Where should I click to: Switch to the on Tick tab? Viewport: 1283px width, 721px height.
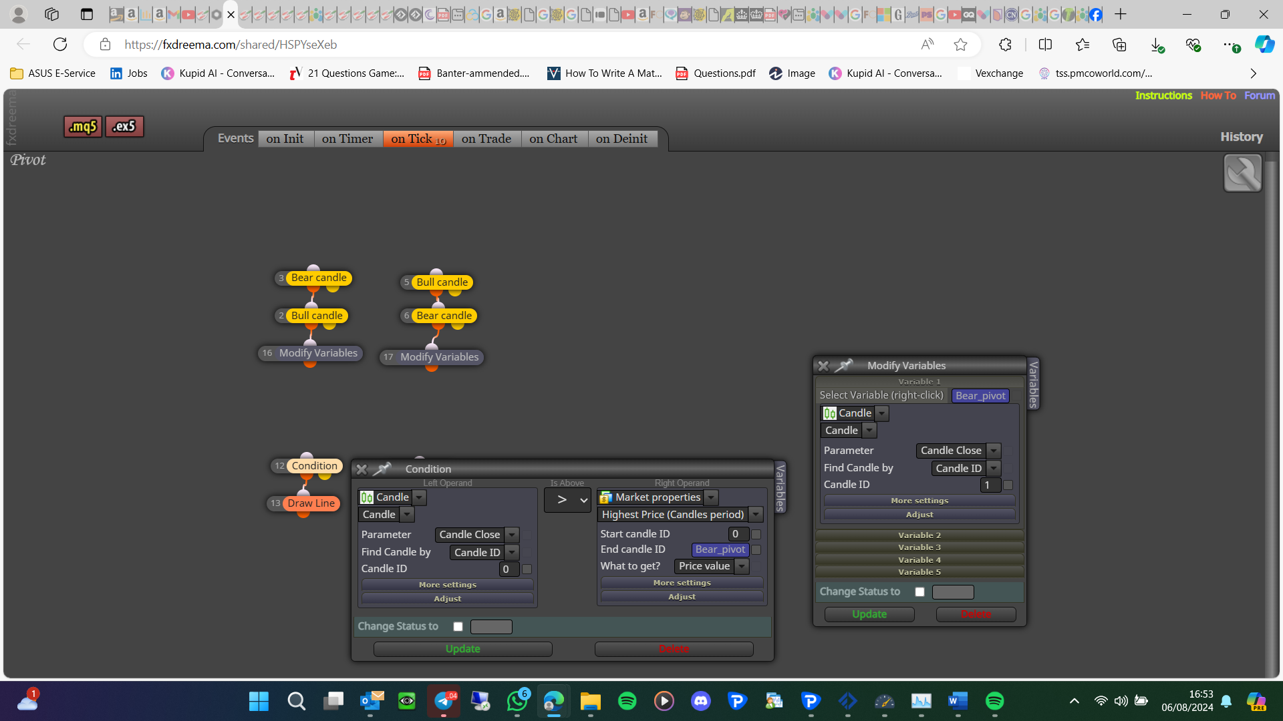[418, 139]
